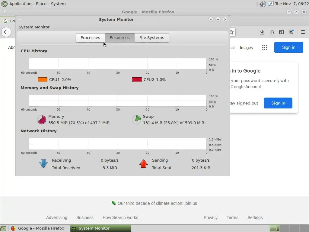Screen dimensions: 309x232
Task: Open the Terms footer link
Action: 232,217
